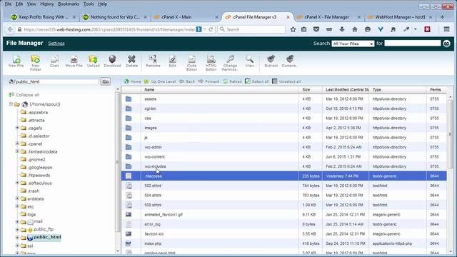Open browser Home page icon
Screen dimensions: 457x257
pos(355,29)
